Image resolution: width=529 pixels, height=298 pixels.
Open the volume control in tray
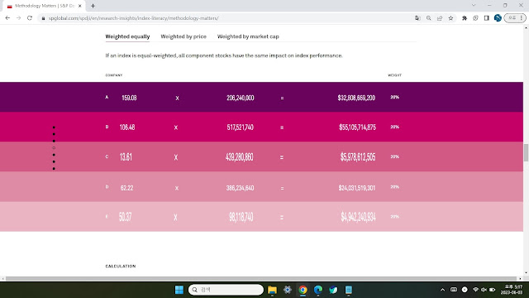click(484, 290)
